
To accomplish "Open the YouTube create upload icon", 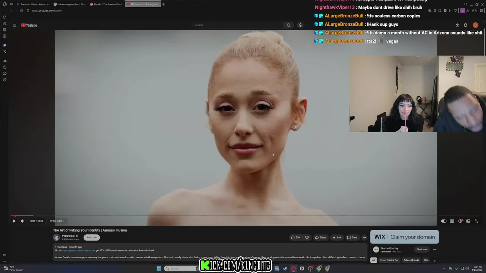I will point(457,25).
